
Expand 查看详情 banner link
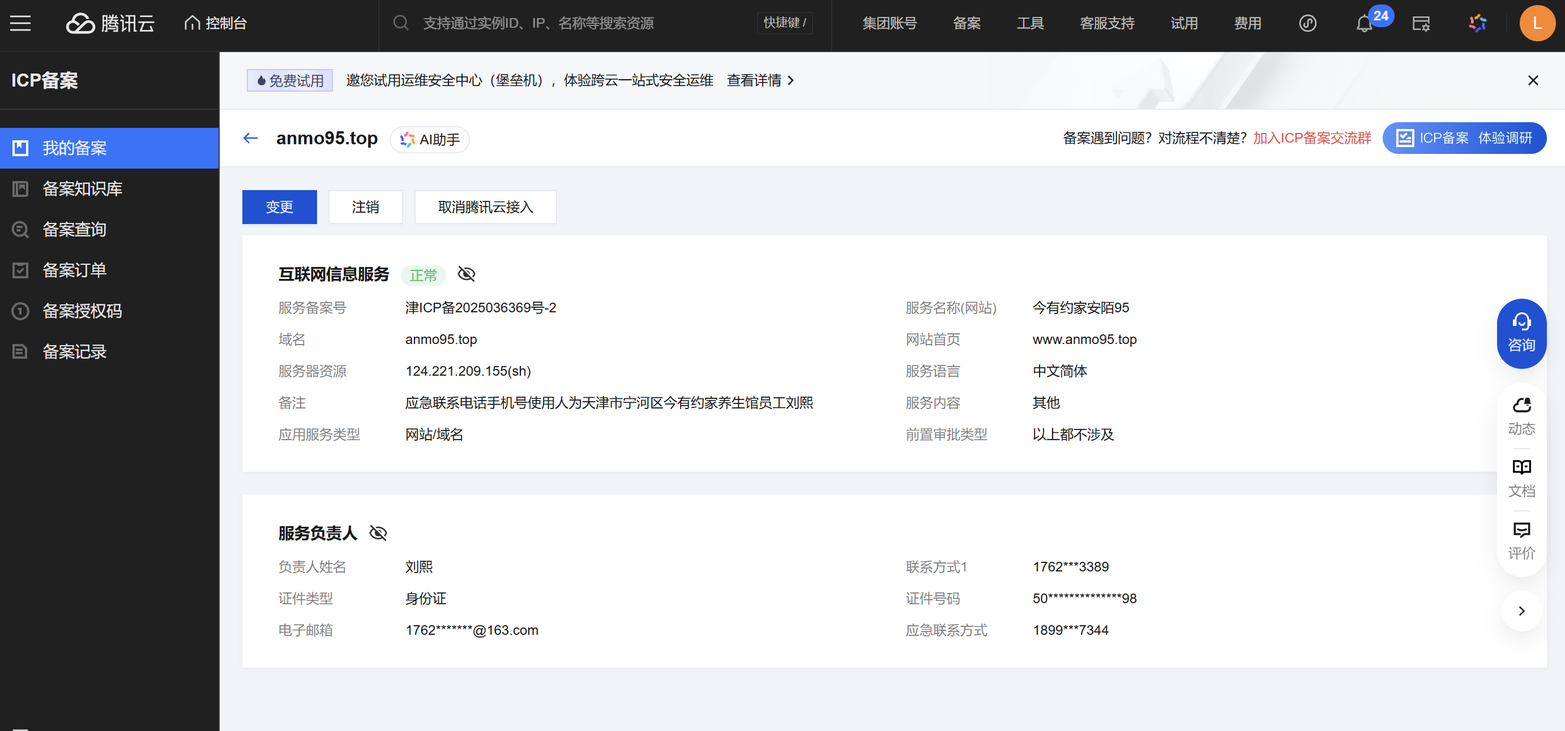[760, 80]
